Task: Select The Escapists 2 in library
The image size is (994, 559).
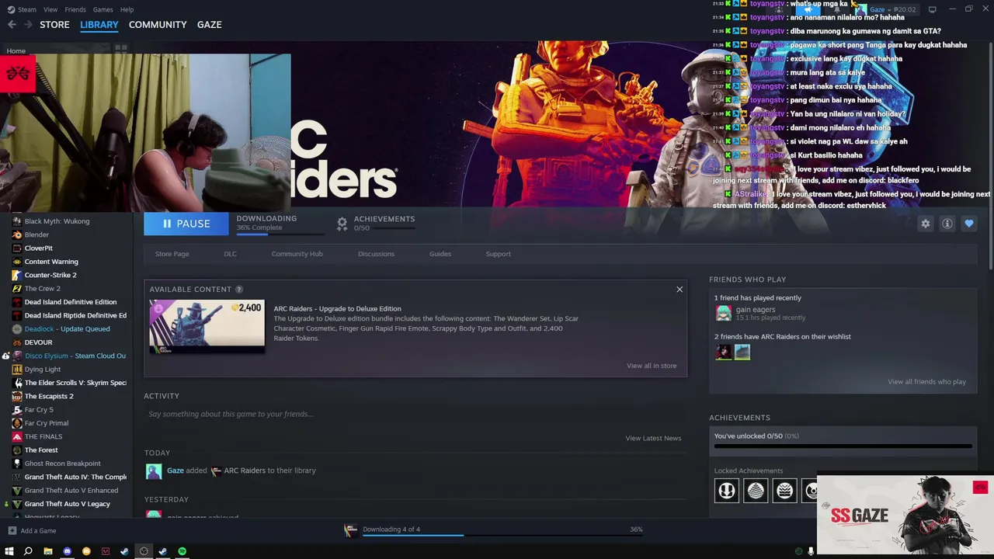Action: [x=49, y=396]
